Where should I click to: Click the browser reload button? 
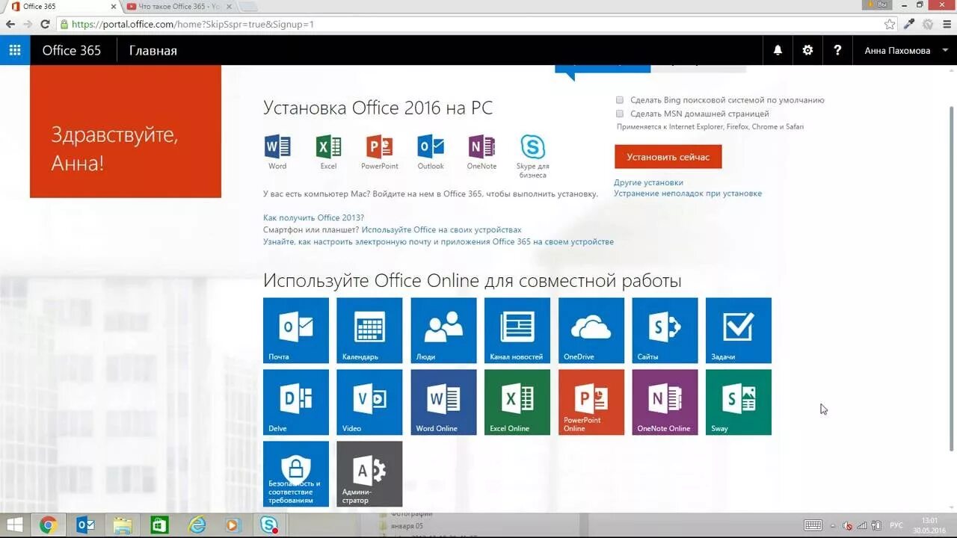point(45,24)
